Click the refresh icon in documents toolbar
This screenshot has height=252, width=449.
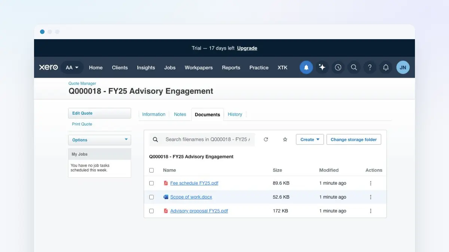[x=266, y=140]
